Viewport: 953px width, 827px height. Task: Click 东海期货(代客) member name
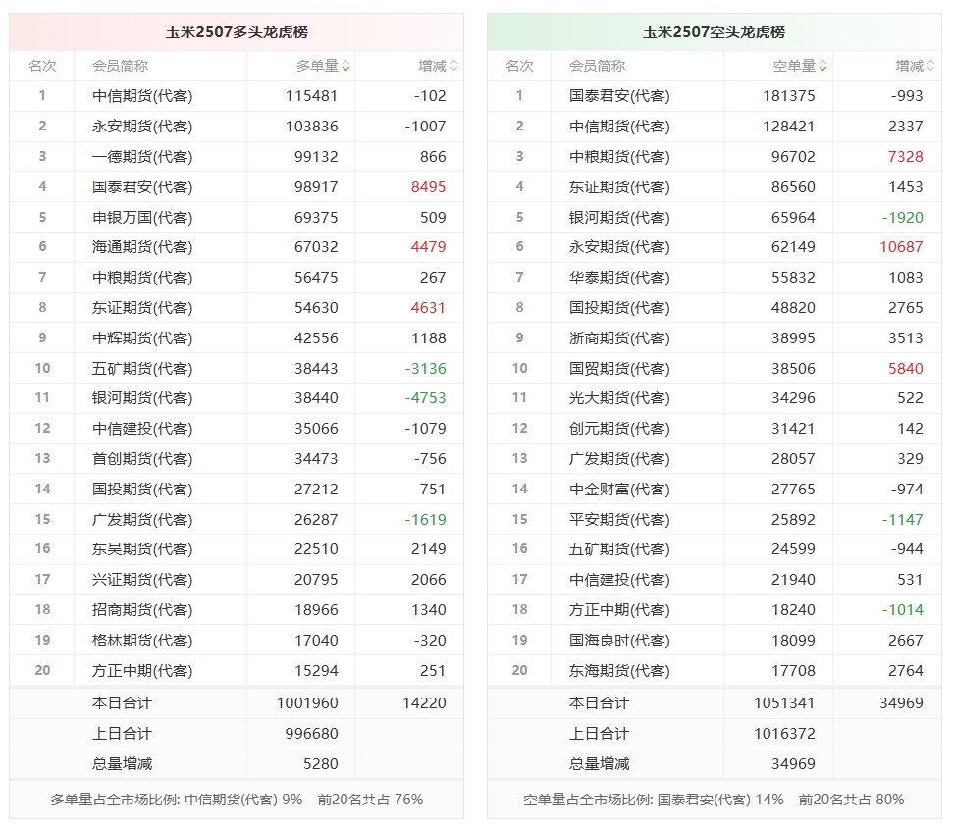(619, 671)
